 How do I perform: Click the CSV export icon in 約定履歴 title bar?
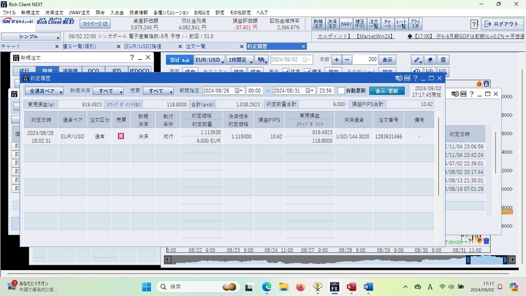click(x=407, y=78)
